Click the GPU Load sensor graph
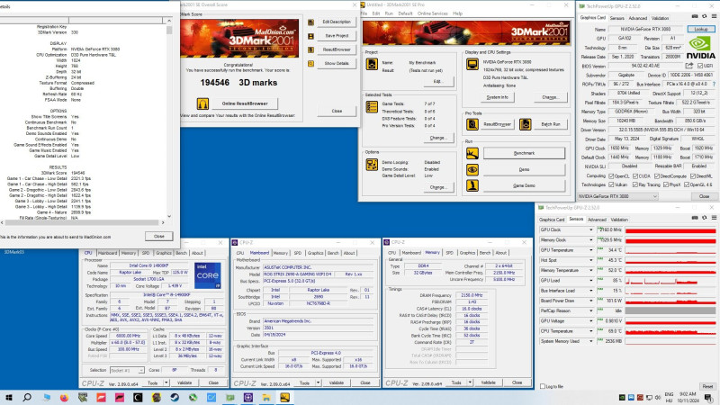720x405 pixels. coord(670,281)
